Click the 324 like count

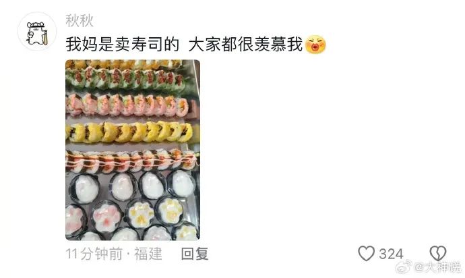pos(391,254)
